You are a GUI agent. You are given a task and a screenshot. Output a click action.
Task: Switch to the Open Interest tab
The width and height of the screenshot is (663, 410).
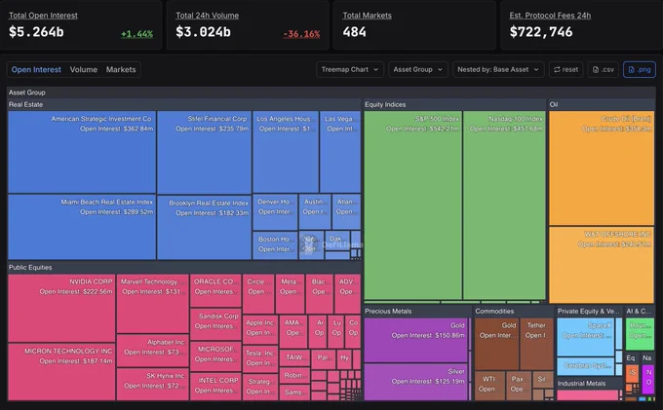(x=36, y=70)
